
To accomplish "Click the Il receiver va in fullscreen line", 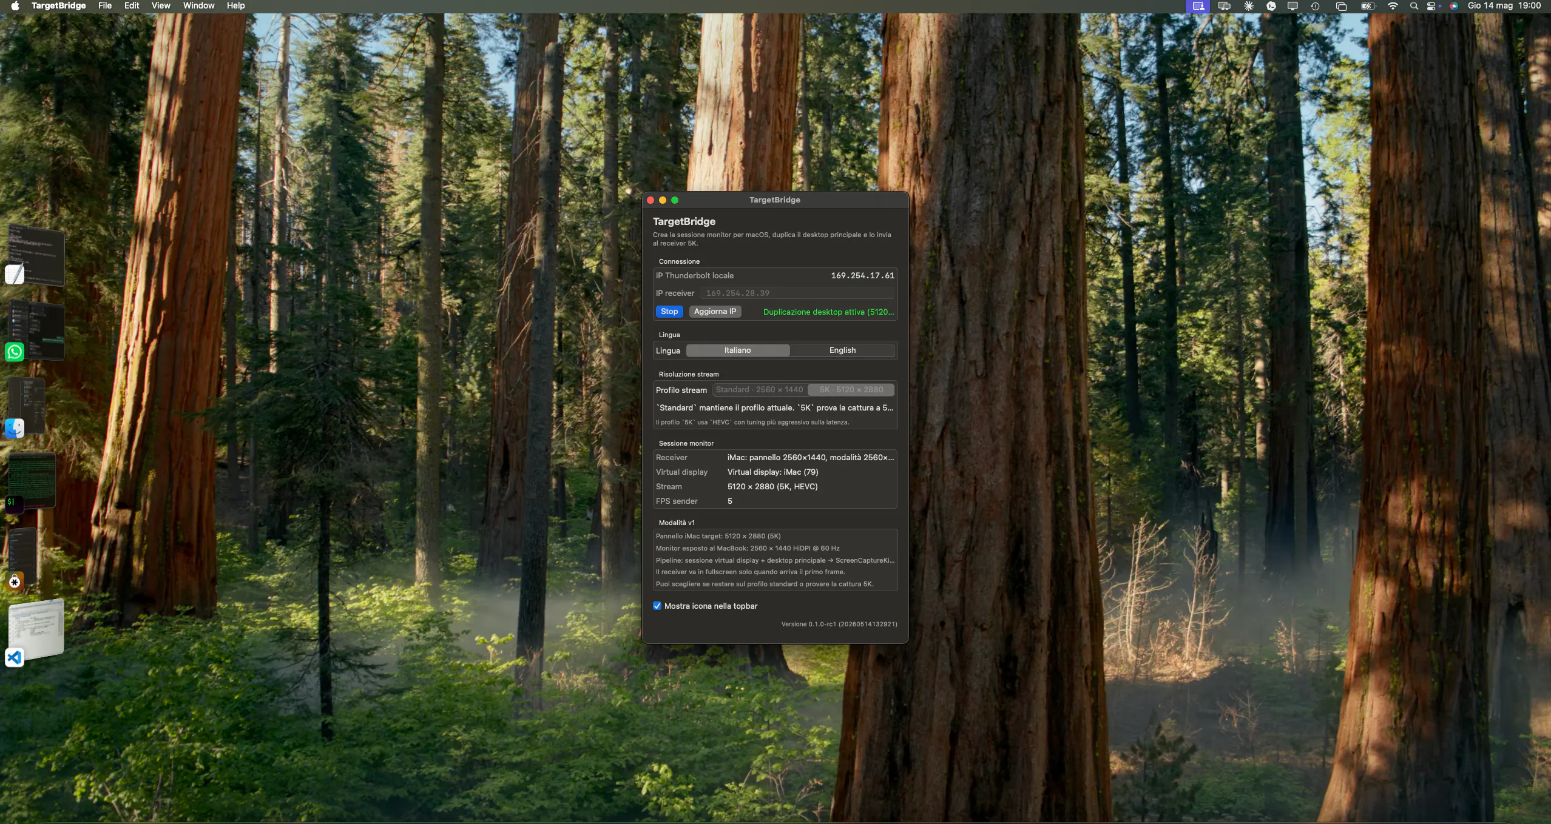I will [750, 572].
